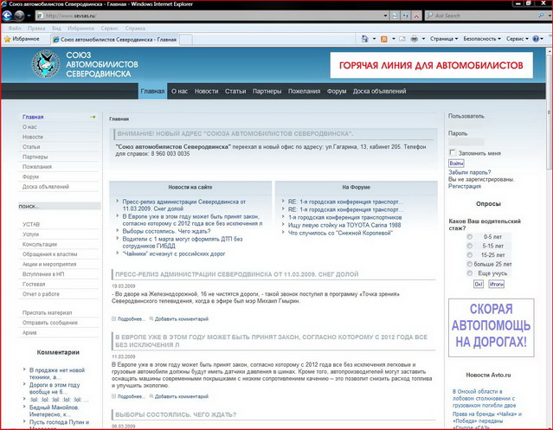This screenshot has width=553, height=430.
Task: Toggle the compatibility view icon
Action: (395, 16)
